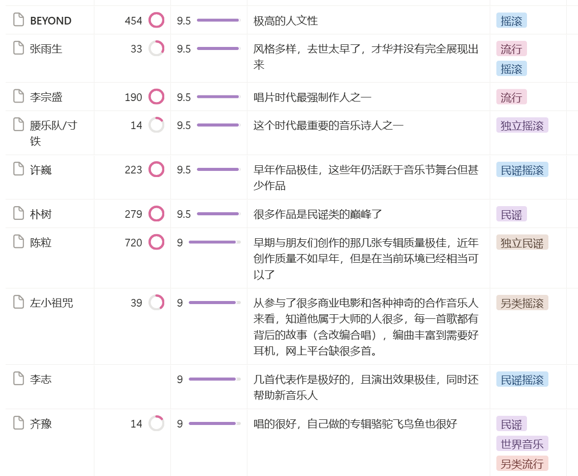The height and width of the screenshot is (476, 578).
Task: Click the empty count cell in 李志 row
Action: (x=132, y=386)
